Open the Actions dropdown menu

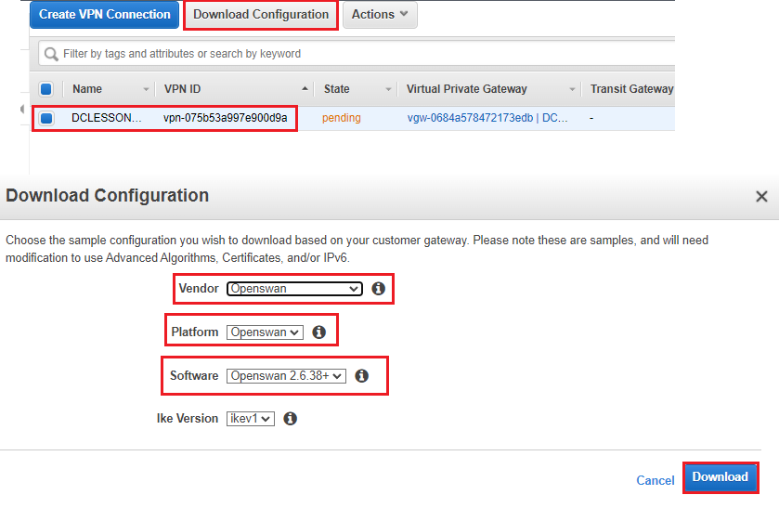coord(380,15)
